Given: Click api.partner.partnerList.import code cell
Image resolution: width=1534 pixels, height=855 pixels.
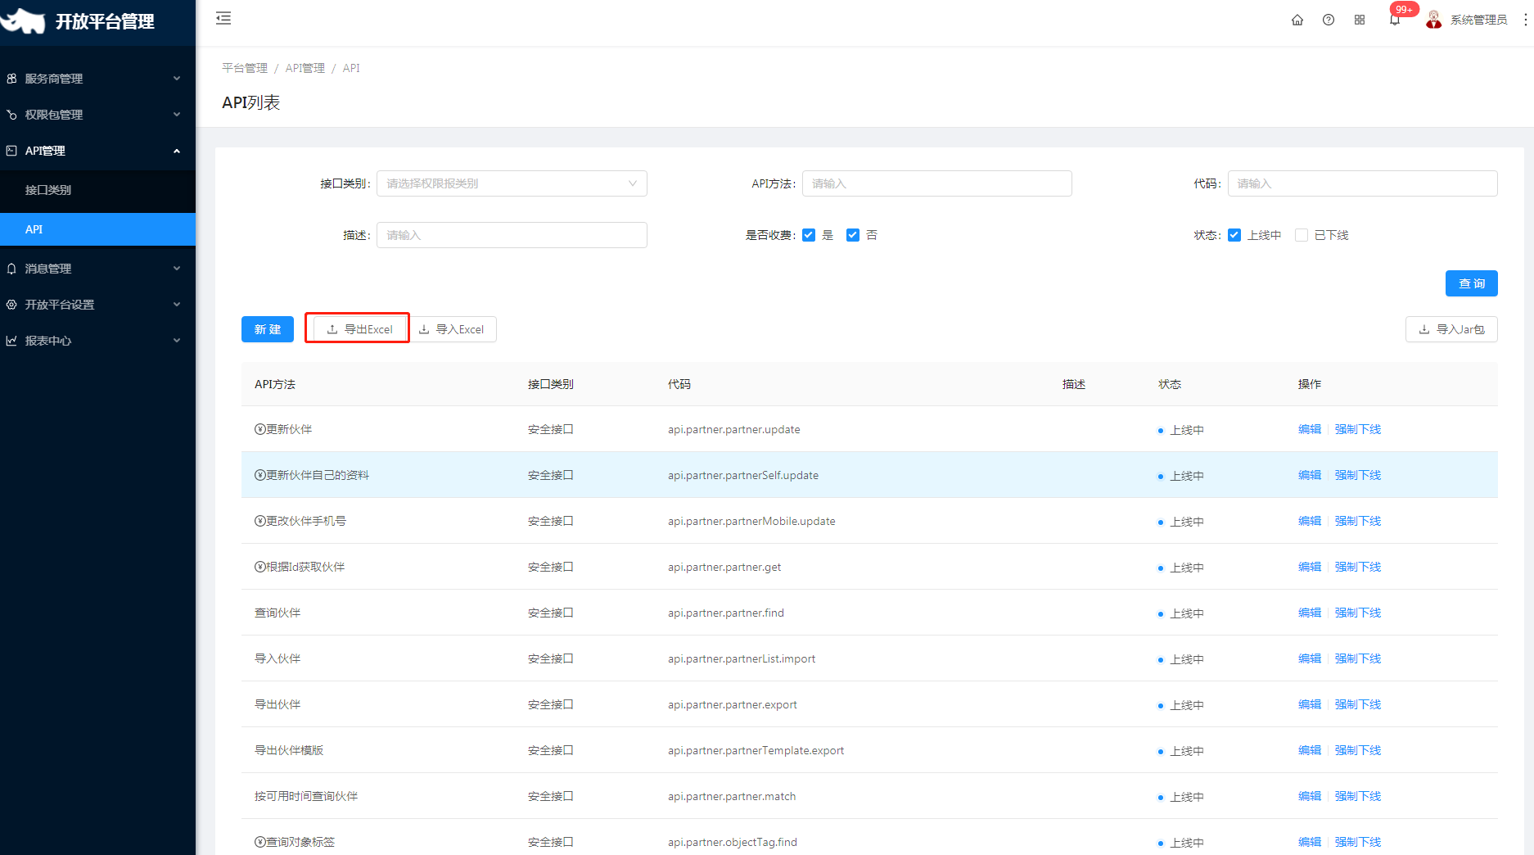Looking at the screenshot, I should (742, 658).
